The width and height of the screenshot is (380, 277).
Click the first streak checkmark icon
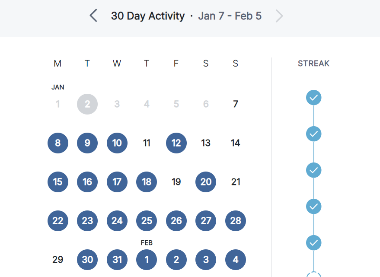tap(313, 97)
